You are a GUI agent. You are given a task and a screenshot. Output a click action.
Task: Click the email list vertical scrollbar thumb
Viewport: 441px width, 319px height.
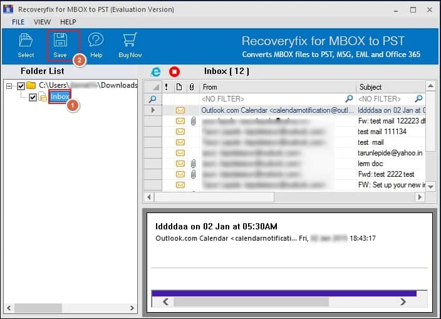point(430,121)
